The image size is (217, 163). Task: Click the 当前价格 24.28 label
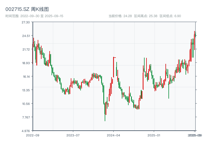pyautogui.click(x=120, y=16)
